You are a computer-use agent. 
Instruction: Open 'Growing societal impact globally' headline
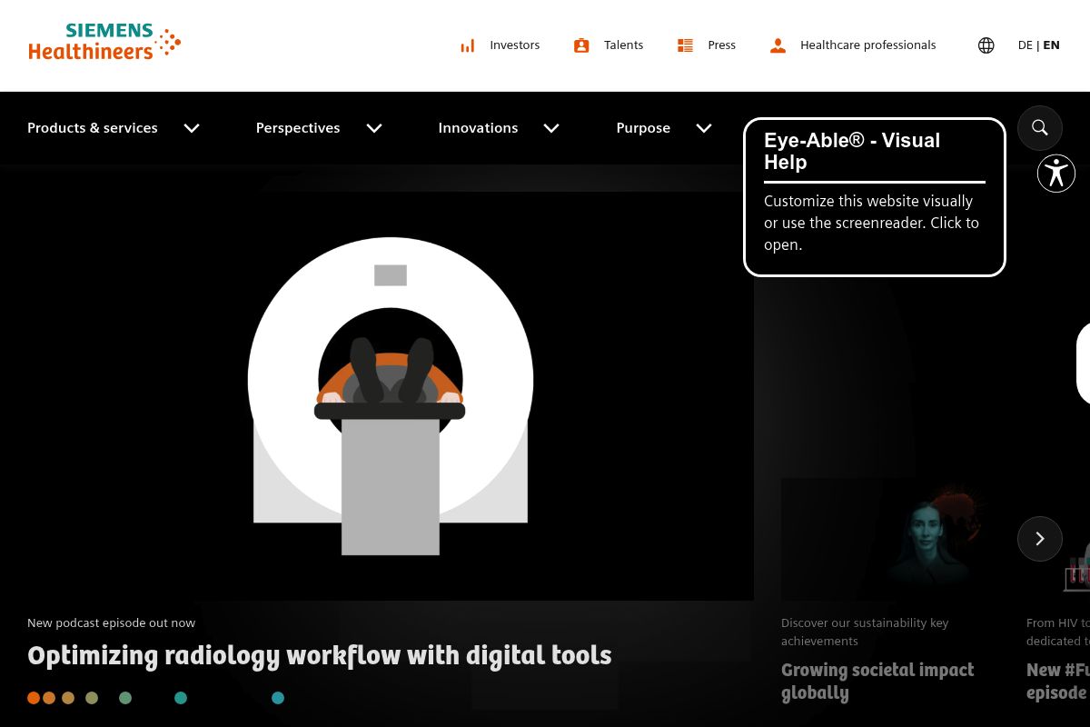point(877,681)
